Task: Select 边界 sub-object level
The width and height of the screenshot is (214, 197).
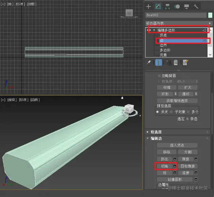Action: pos(163,45)
